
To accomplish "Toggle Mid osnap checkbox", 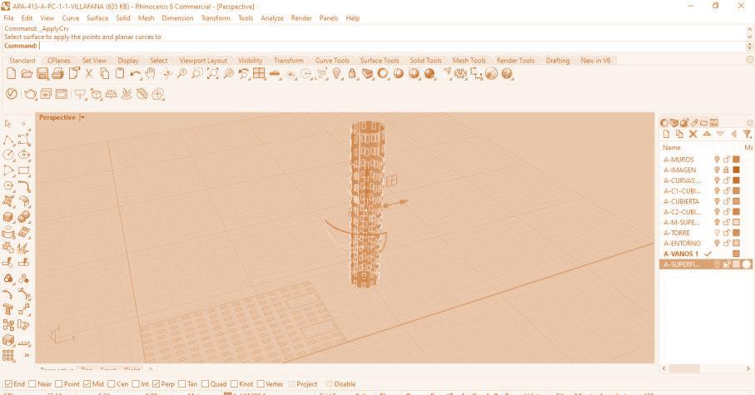I will (87, 384).
